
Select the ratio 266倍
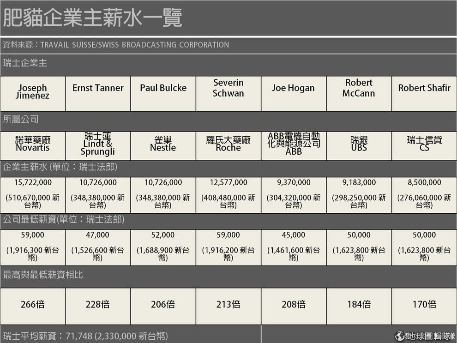pyautogui.click(x=33, y=305)
